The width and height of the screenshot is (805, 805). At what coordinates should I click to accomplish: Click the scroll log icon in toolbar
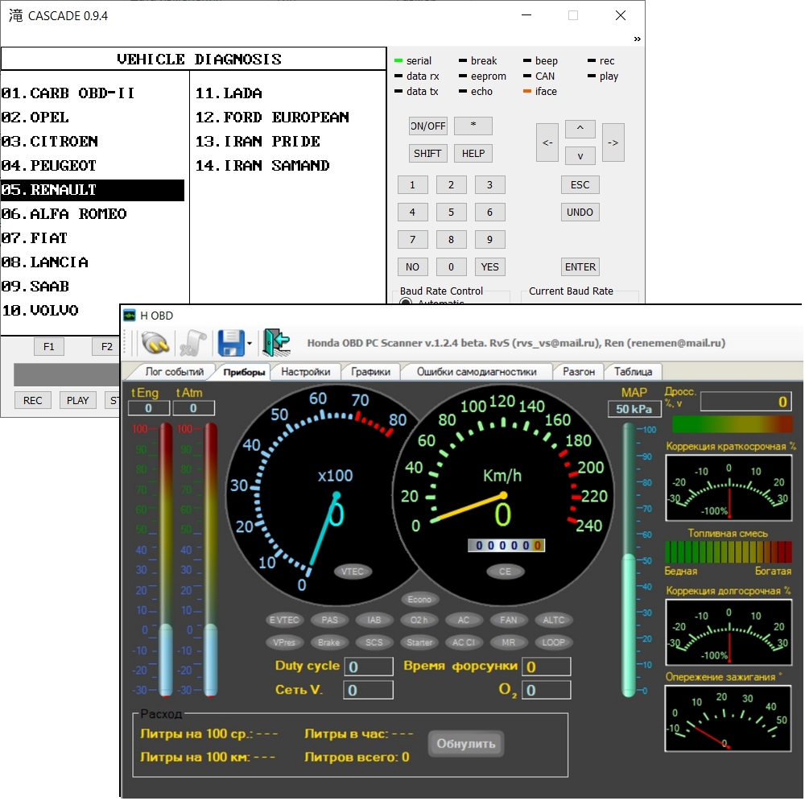click(x=192, y=343)
